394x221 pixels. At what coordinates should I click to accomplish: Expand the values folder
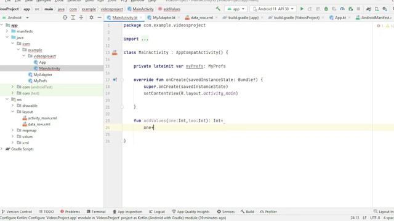12,136
